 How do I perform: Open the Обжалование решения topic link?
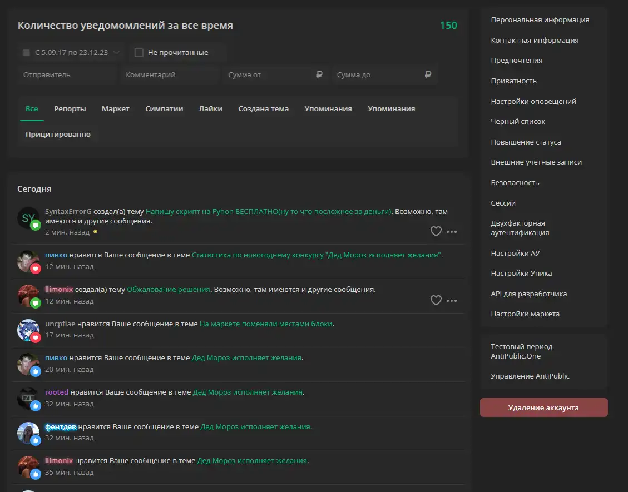(168, 289)
